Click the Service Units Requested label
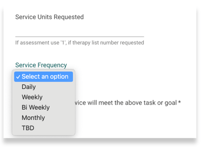 point(49,17)
